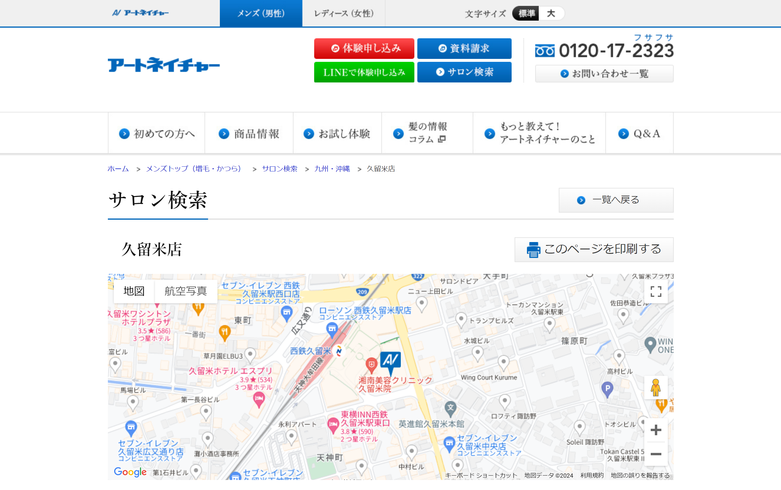Click orange restaurant marker near 一番街
Image resolution: width=781 pixels, height=490 pixels.
[x=225, y=333]
